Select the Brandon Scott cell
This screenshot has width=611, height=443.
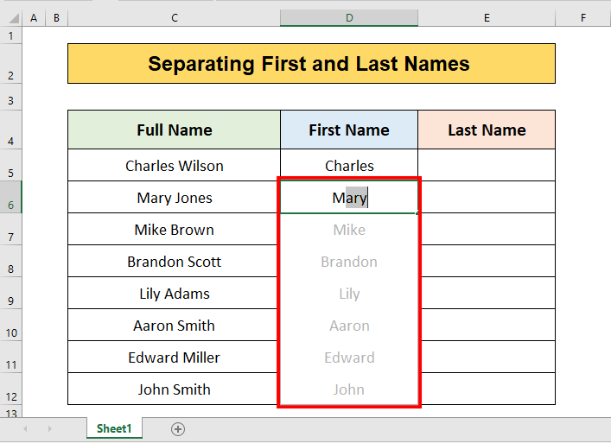click(174, 262)
